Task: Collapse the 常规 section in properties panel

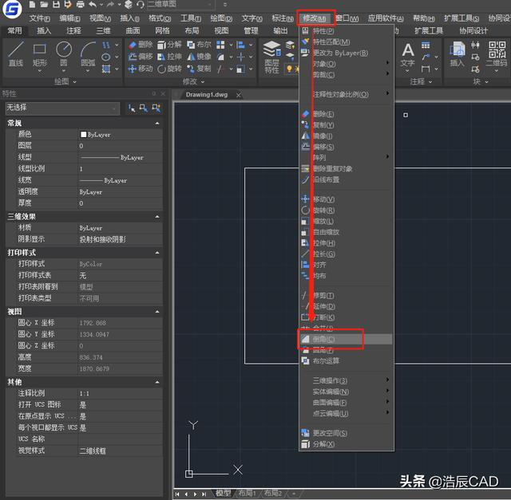Action: [x=157, y=124]
